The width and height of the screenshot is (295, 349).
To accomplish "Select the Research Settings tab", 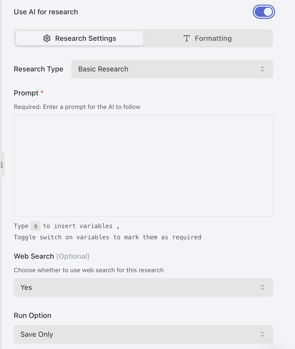I will pyautogui.click(x=79, y=38).
